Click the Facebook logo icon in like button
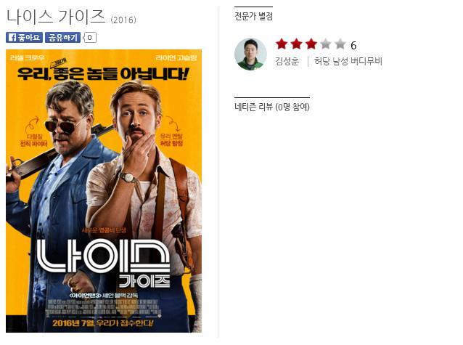The height and width of the screenshot is (345, 463). coord(12,38)
